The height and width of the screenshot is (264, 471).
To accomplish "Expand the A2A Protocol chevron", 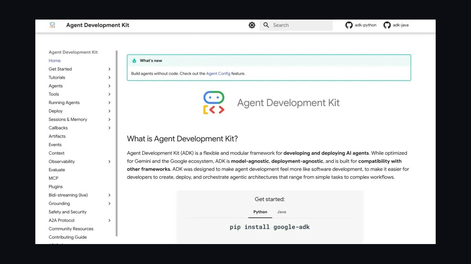I will point(109,220).
